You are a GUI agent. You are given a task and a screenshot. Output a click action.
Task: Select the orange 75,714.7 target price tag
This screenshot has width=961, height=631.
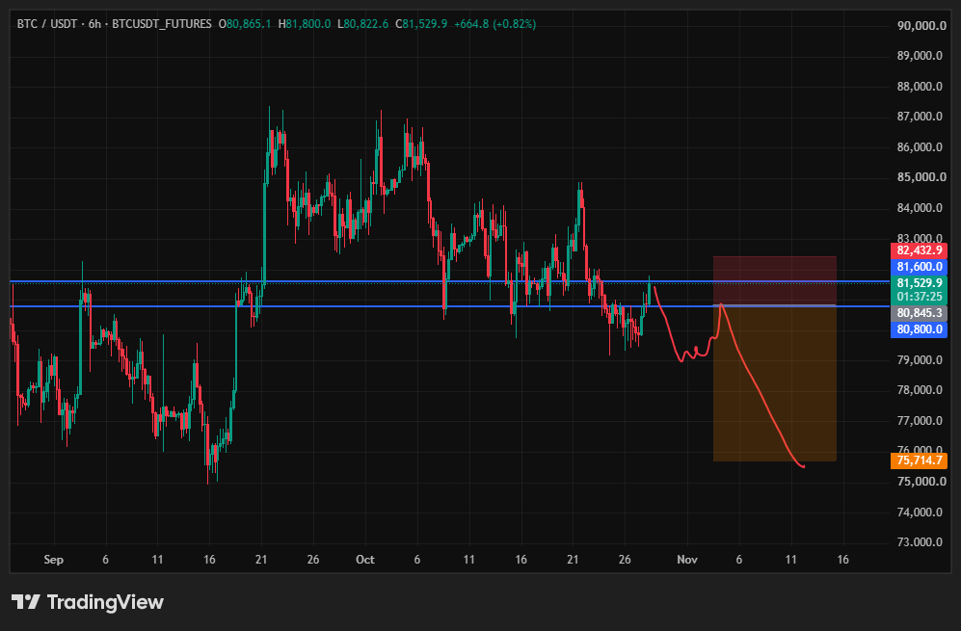coord(919,460)
